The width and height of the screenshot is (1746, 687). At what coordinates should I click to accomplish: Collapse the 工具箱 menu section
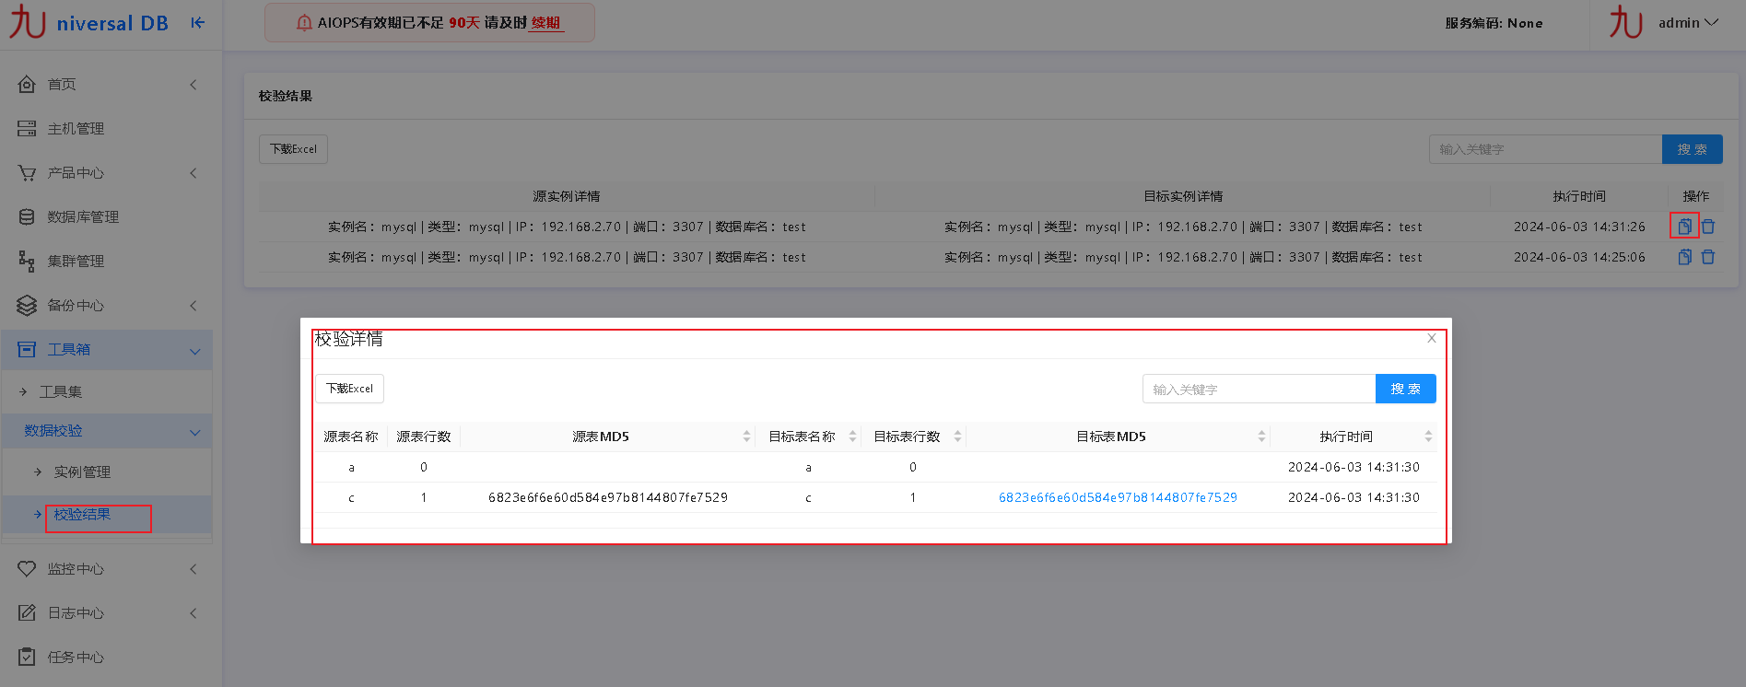point(194,351)
